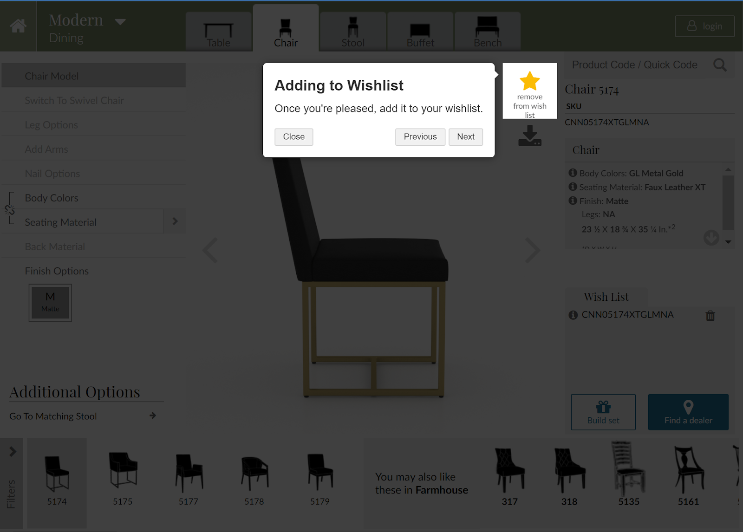Select the Matte finish option
This screenshot has height=532, width=743.
tap(50, 302)
